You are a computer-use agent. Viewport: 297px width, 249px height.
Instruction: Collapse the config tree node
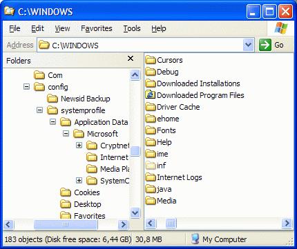point(27,87)
